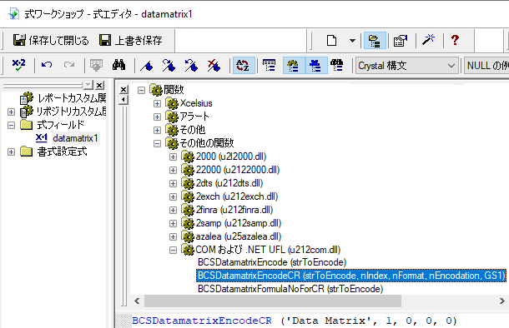Click the 2samp gear folder icon
The height and width of the screenshot is (328, 509).
point(188,223)
